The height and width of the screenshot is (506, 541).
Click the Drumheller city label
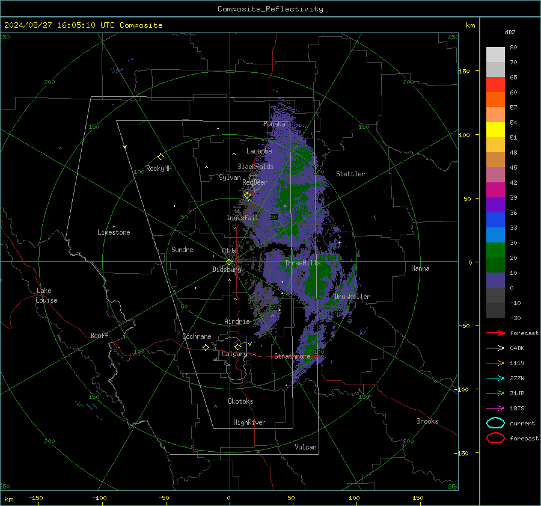pyautogui.click(x=352, y=297)
